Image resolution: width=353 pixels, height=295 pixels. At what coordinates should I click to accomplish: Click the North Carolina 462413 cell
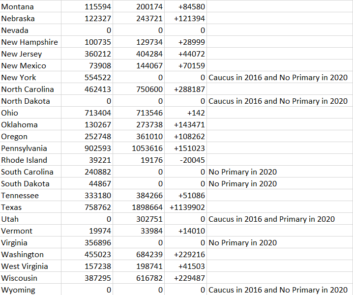click(x=87, y=89)
